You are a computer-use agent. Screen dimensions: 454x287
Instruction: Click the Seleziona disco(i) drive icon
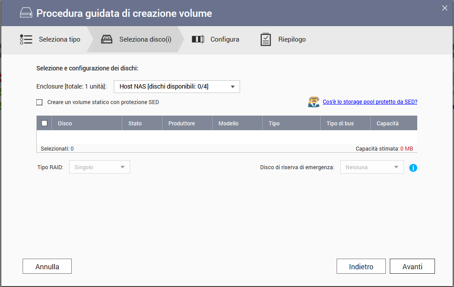coord(107,39)
